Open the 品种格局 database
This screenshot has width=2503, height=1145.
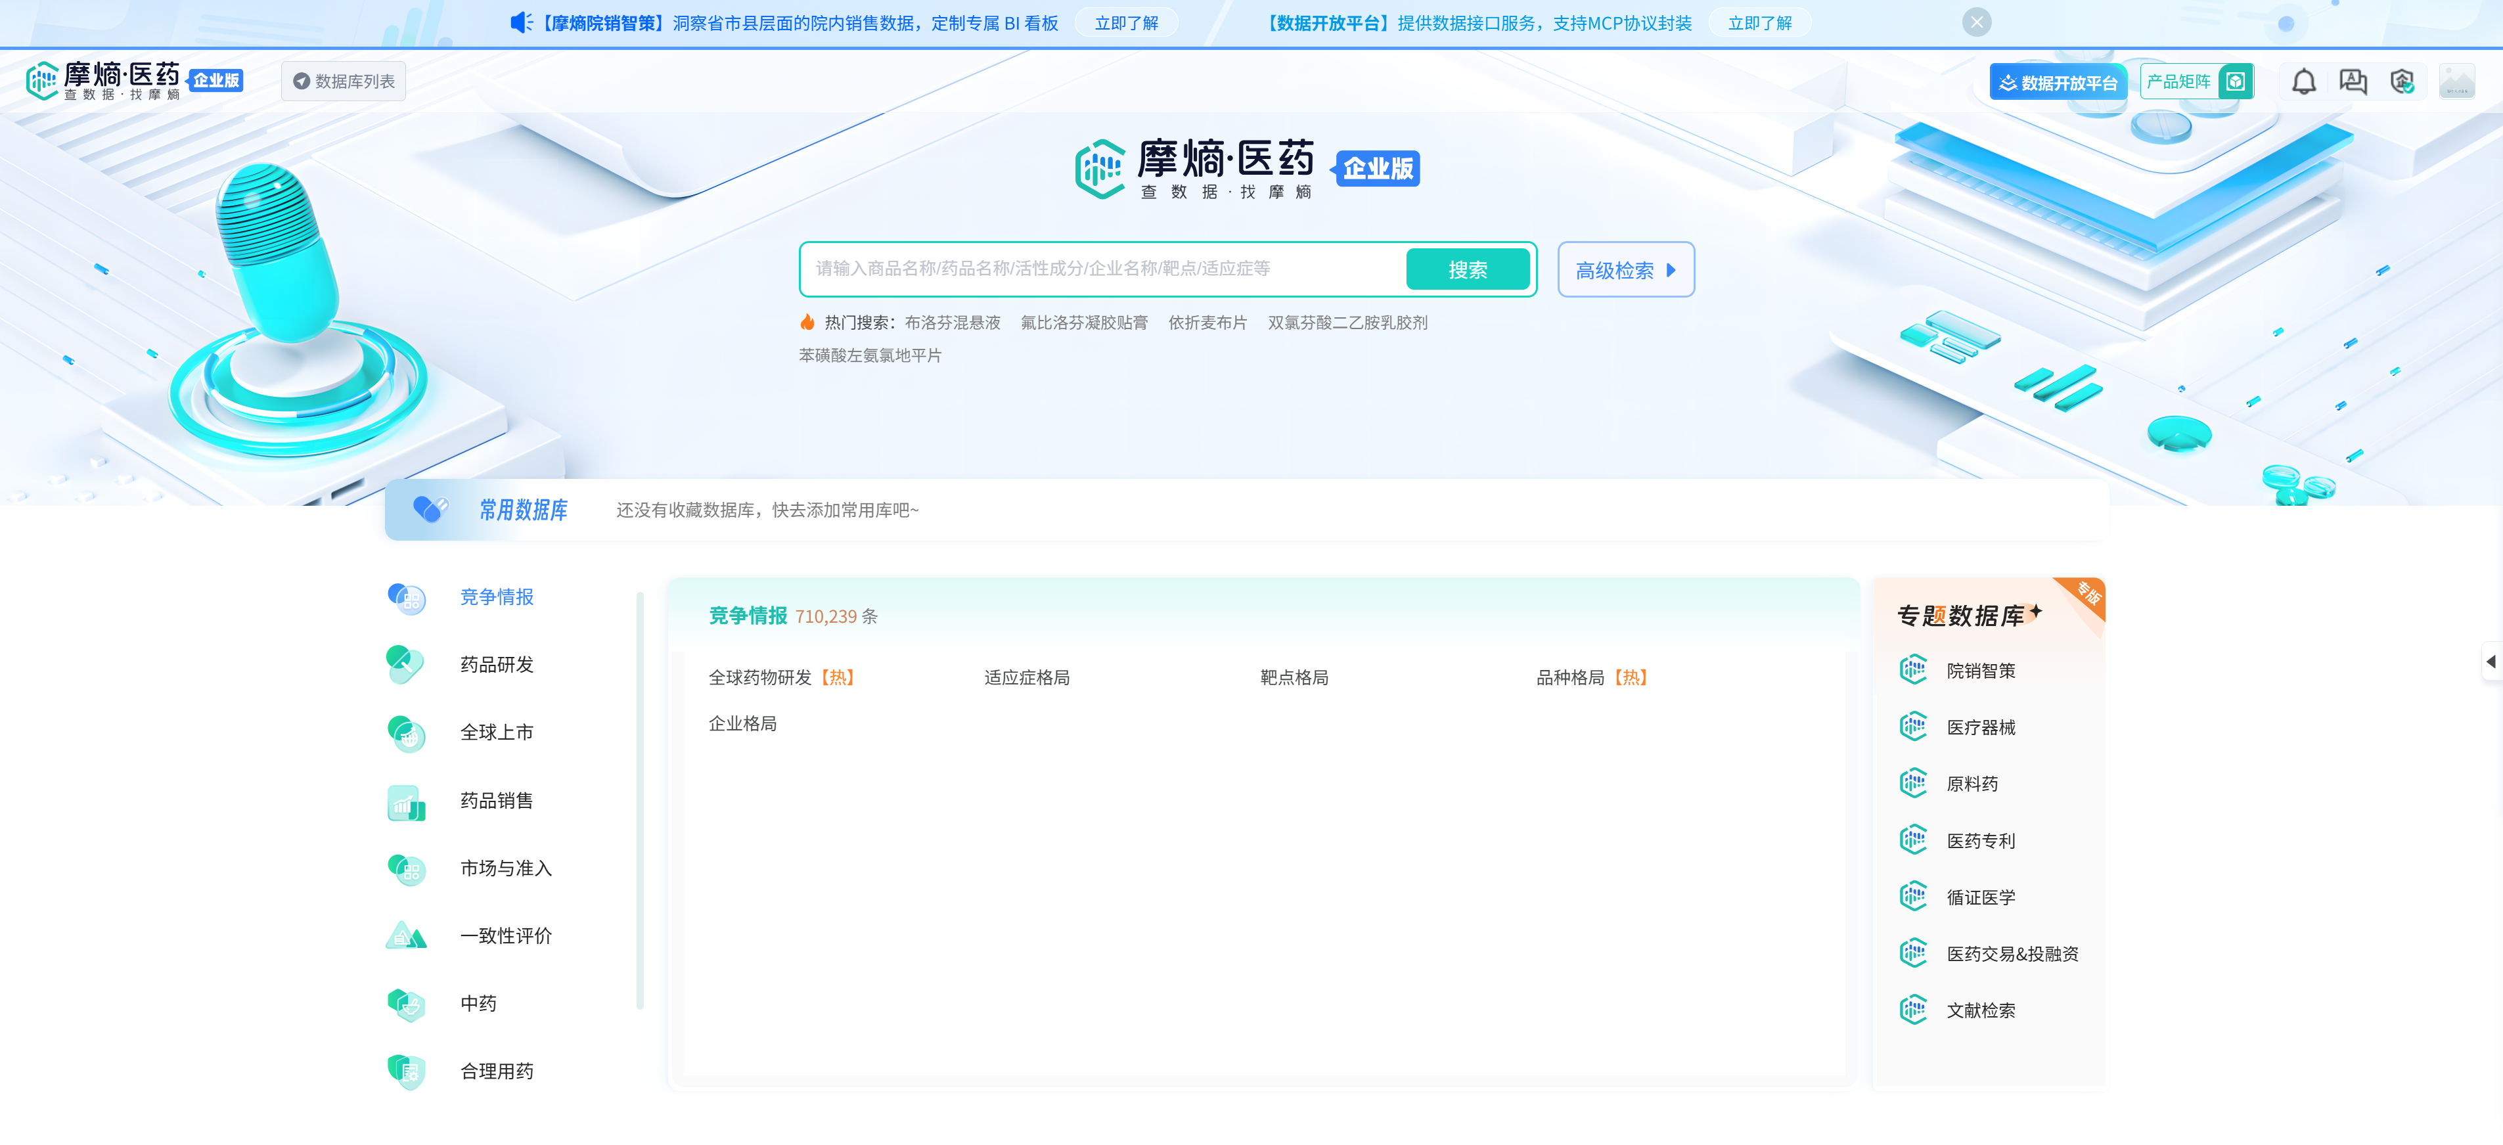(x=1592, y=677)
